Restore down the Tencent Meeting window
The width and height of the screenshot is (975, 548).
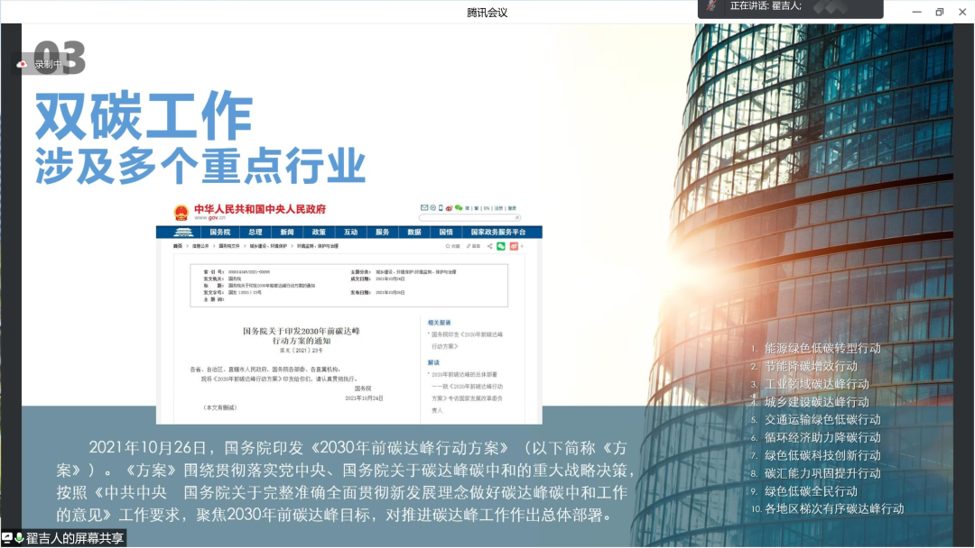pyautogui.click(x=940, y=12)
